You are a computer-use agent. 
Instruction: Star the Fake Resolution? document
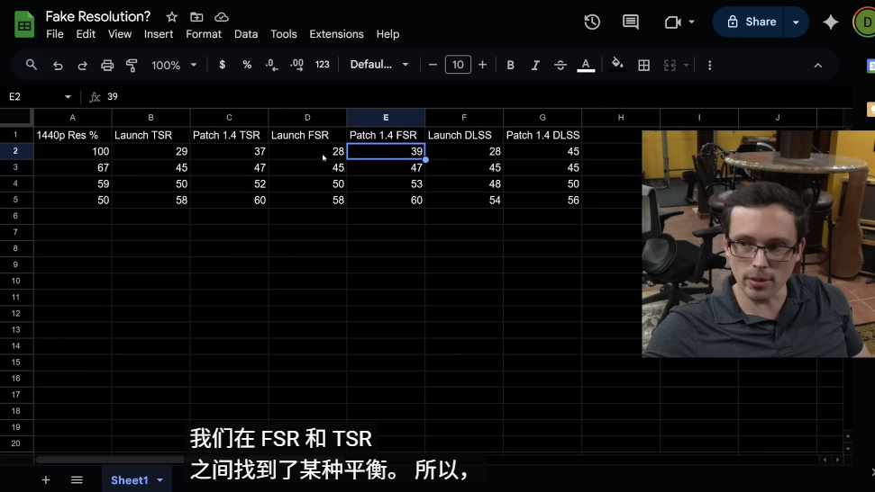(x=172, y=17)
